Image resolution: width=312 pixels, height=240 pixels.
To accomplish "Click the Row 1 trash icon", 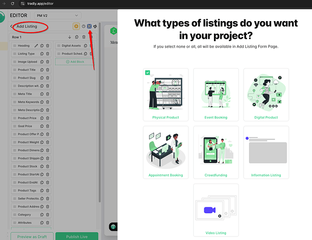I will [84, 37].
